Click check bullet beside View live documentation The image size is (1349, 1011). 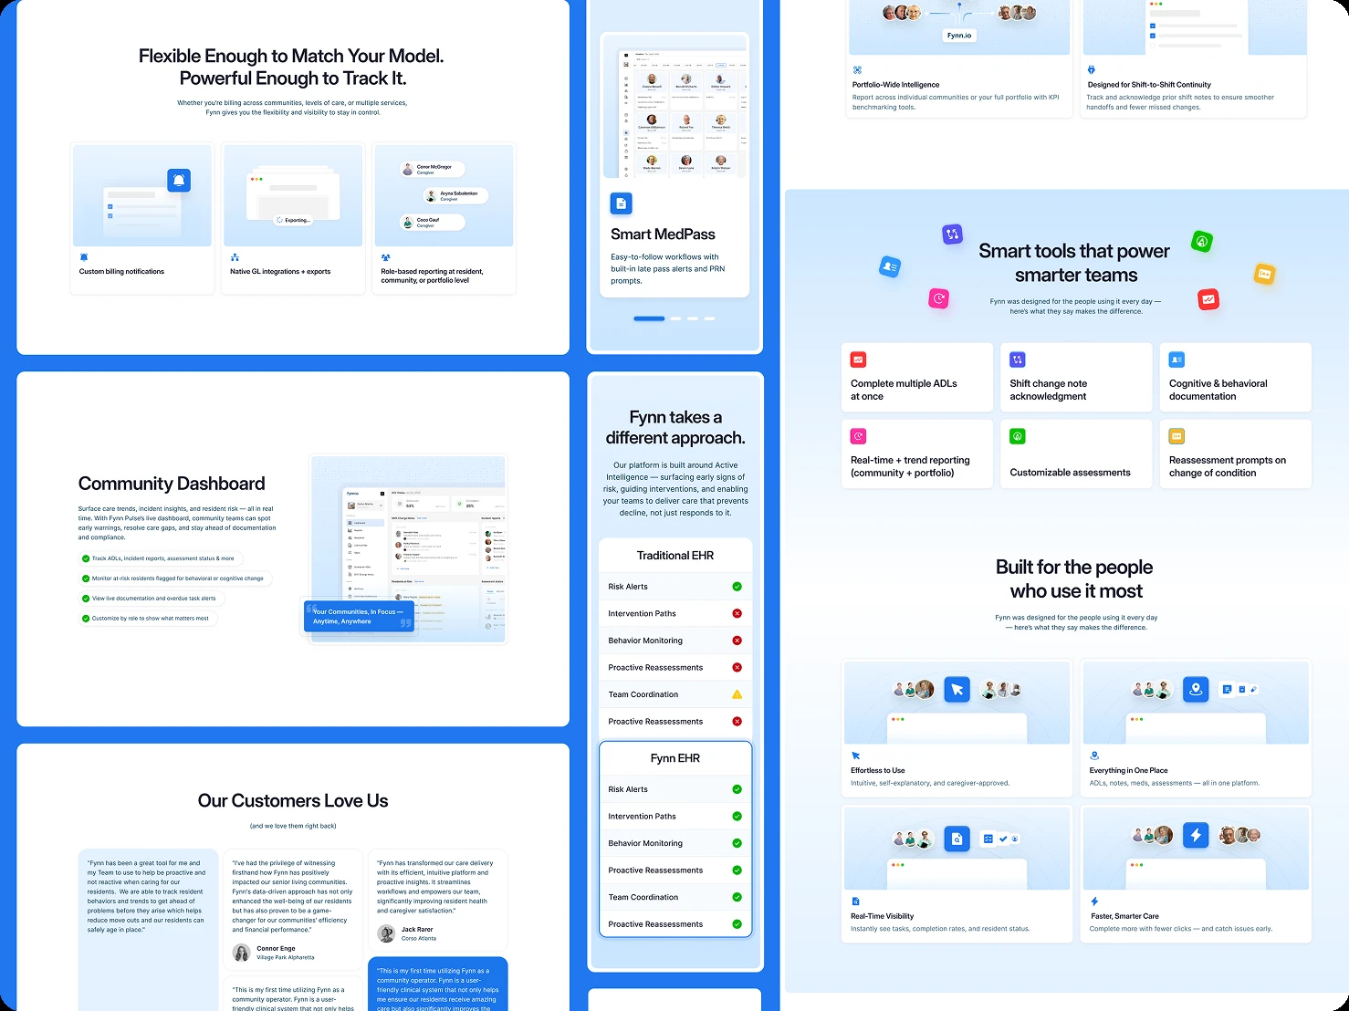86,599
